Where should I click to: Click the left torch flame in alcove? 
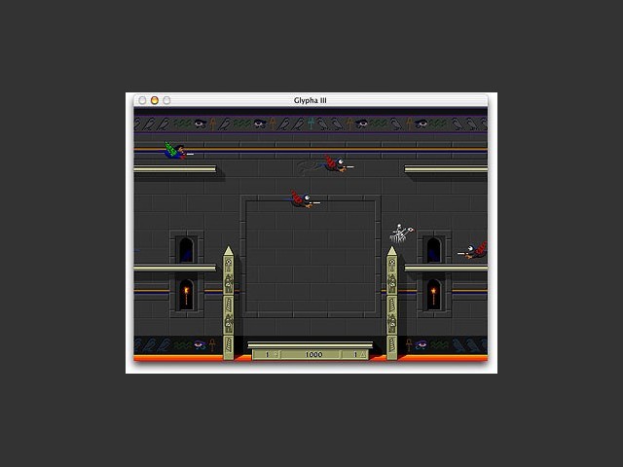pyautogui.click(x=187, y=293)
